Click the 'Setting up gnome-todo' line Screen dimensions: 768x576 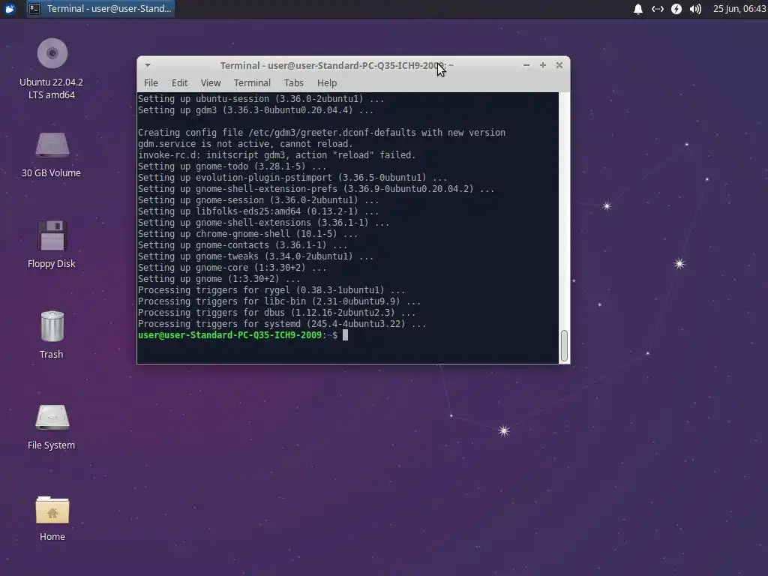[x=232, y=166]
